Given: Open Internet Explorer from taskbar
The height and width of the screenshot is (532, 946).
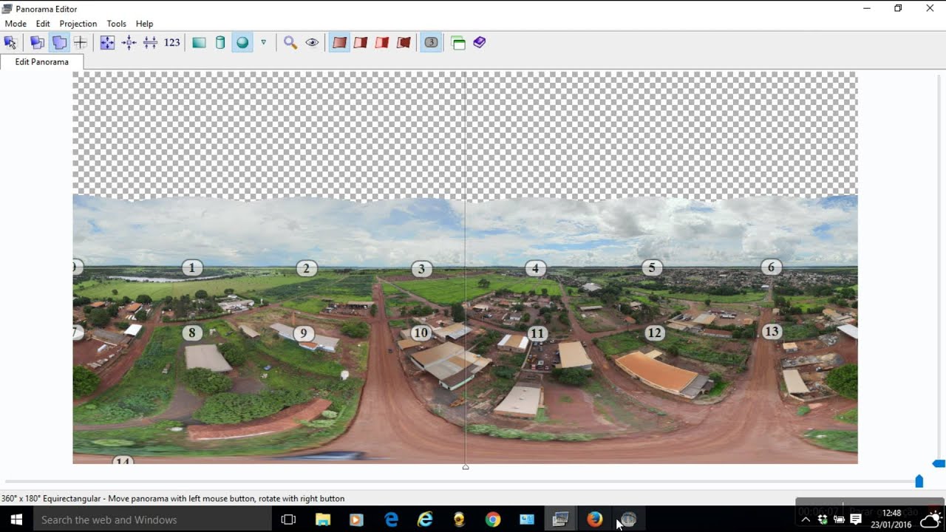Looking at the screenshot, I should 425,519.
